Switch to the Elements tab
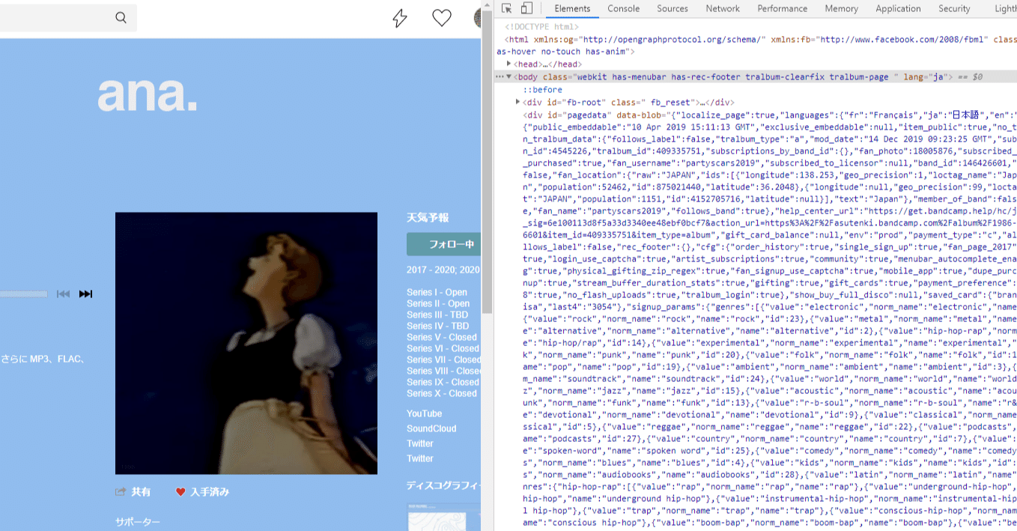The height and width of the screenshot is (531, 1017). pyautogui.click(x=572, y=8)
